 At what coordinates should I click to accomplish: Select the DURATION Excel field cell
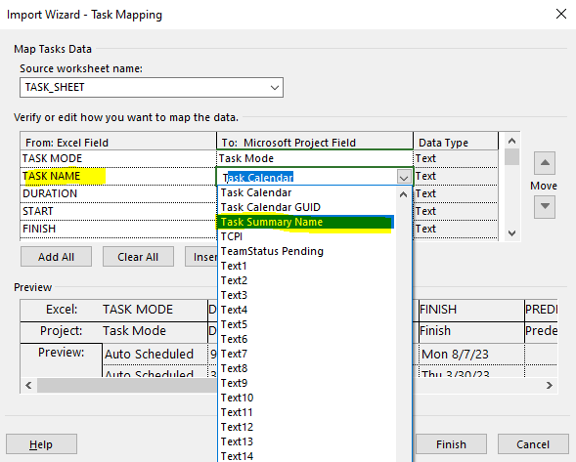[x=118, y=193]
